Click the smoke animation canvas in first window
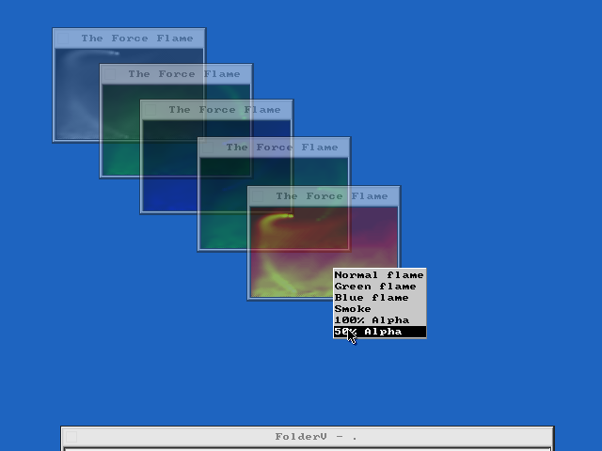Screen dimensions: 602x451 pyautogui.click(x=130, y=94)
